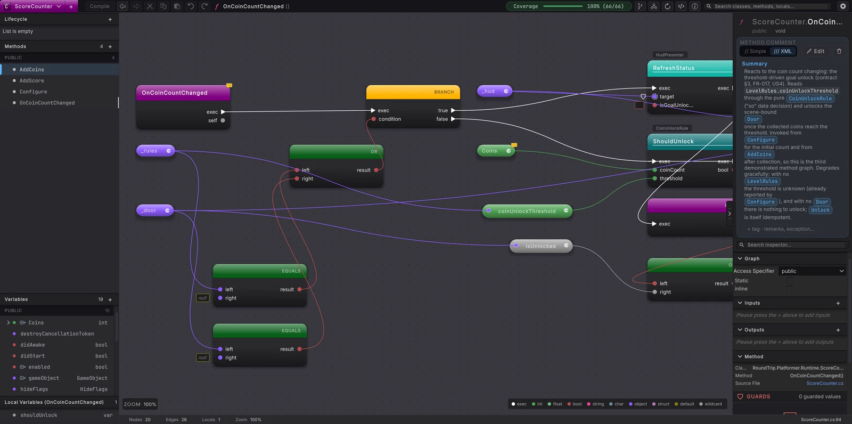
Task: Select the OnCoinCountChanged method
Action: [x=59, y=103]
